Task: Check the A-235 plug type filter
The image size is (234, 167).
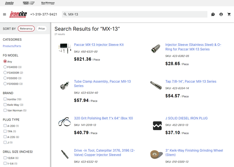Action: (x=5, y=137)
